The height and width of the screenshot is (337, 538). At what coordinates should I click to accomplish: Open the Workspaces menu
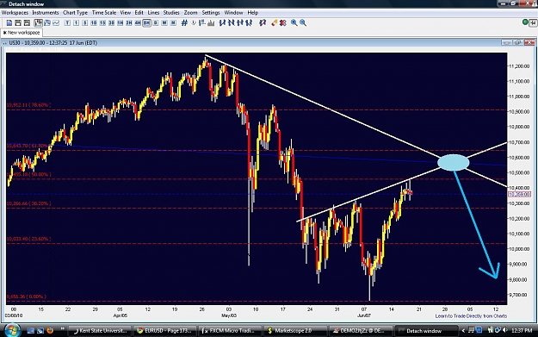pyautogui.click(x=15, y=13)
